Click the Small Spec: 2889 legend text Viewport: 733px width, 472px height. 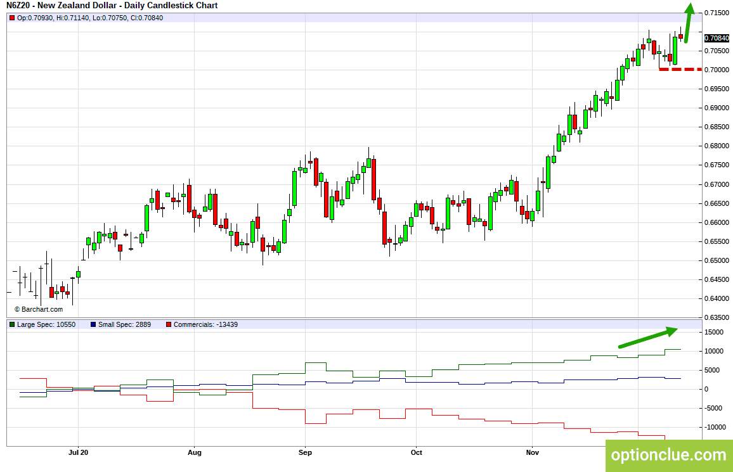[124, 324]
